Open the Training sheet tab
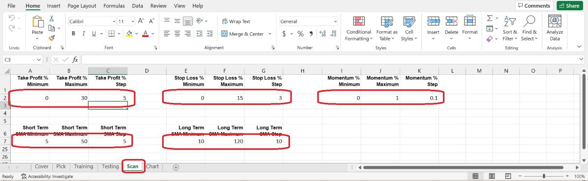 click(x=83, y=166)
